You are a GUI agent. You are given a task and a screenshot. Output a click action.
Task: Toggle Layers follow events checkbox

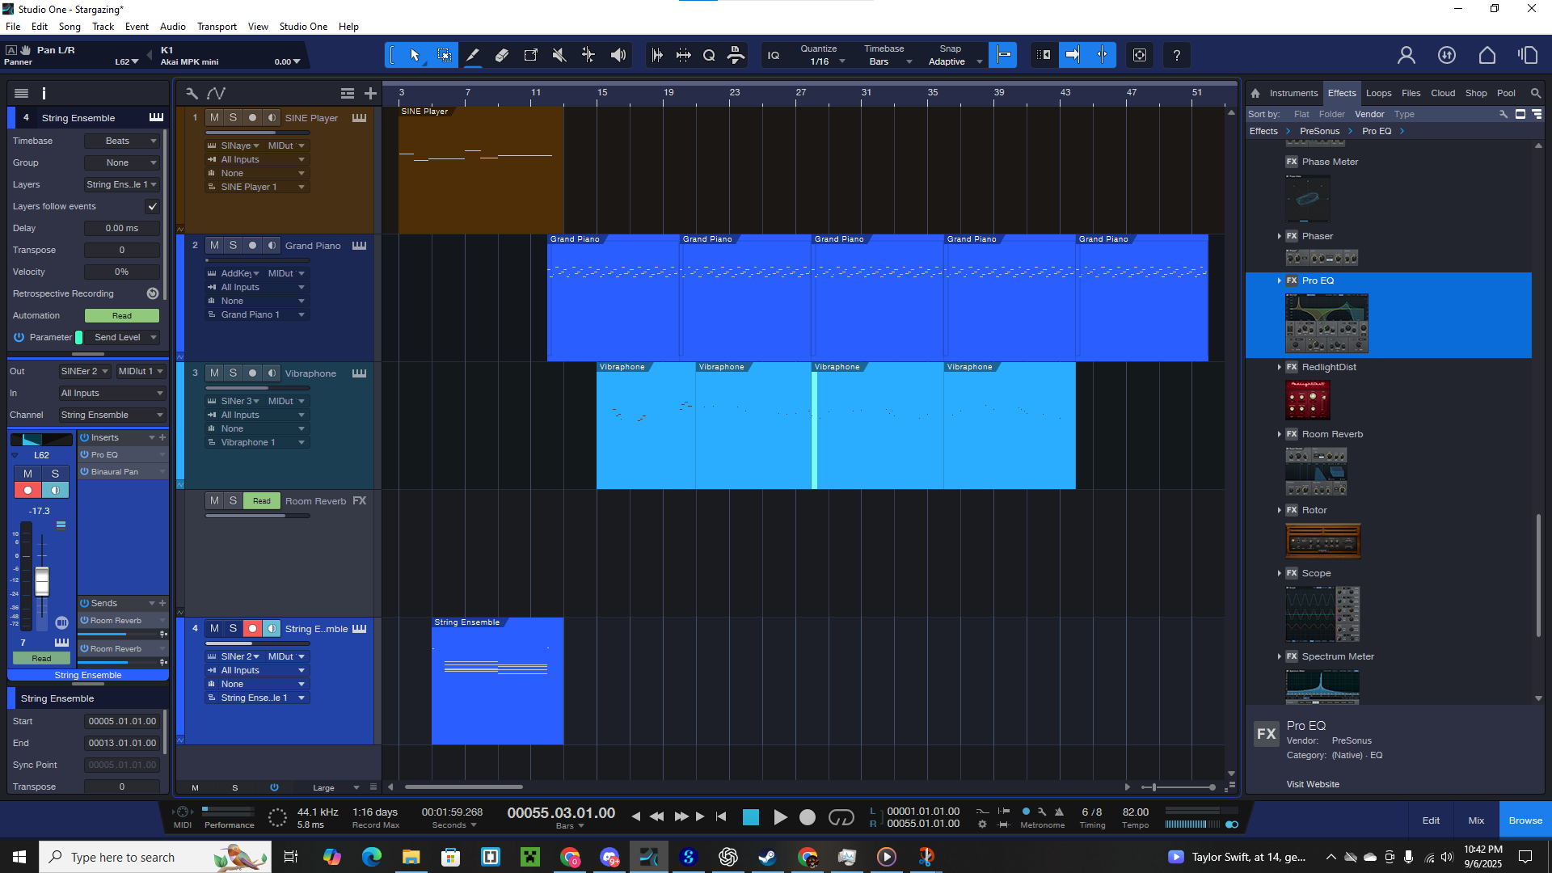152,206
